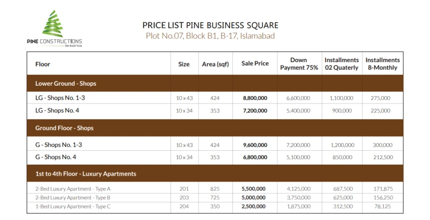
Task: Click the PINE CONSTRUCTIONS company name text
Action: point(55,41)
